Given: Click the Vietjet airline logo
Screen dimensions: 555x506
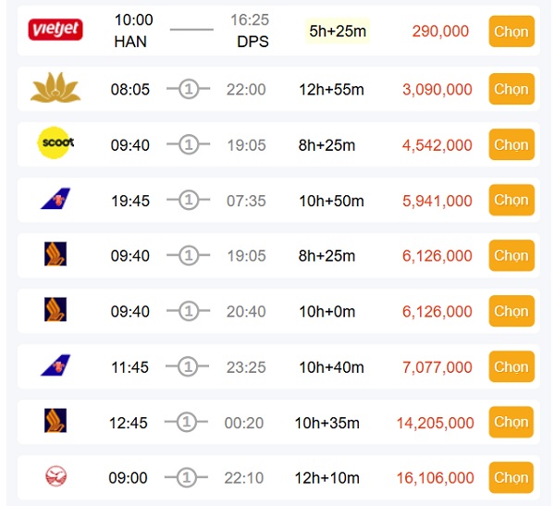Looking at the screenshot, I should click(x=55, y=31).
